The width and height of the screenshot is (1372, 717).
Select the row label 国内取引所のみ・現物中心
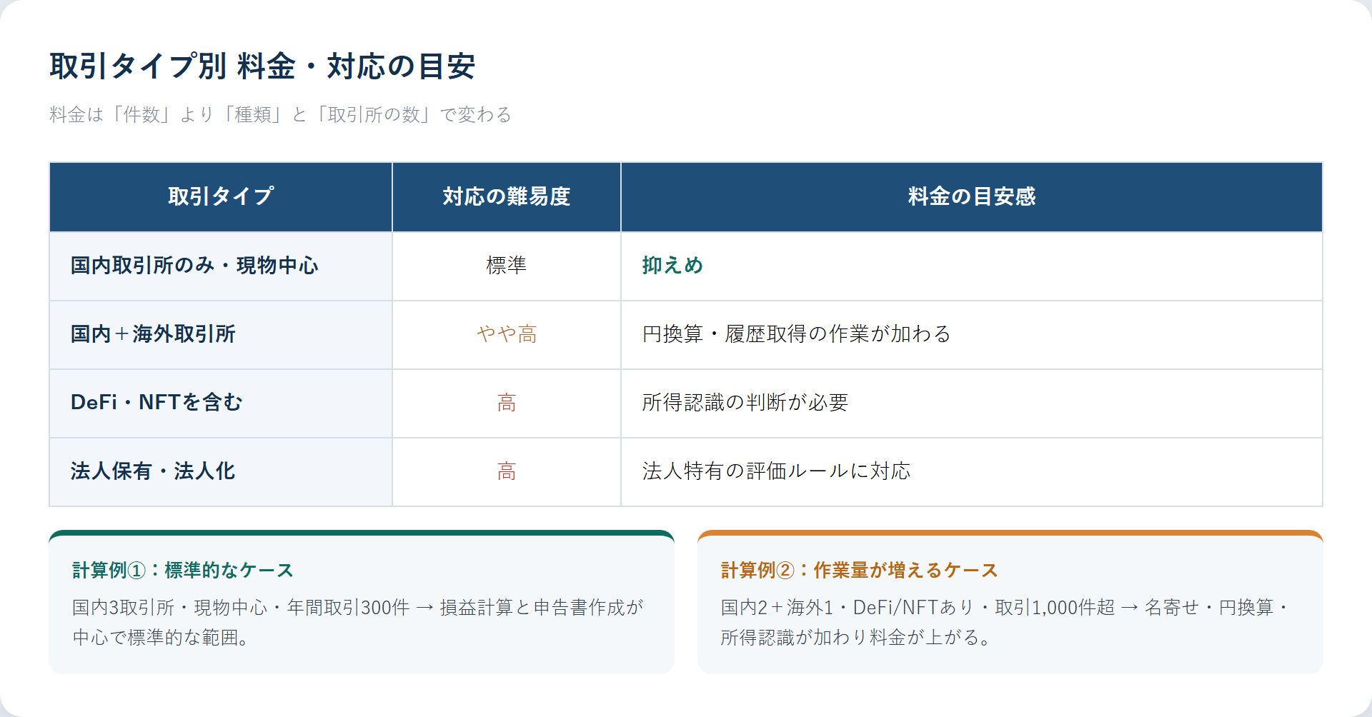pos(194,266)
